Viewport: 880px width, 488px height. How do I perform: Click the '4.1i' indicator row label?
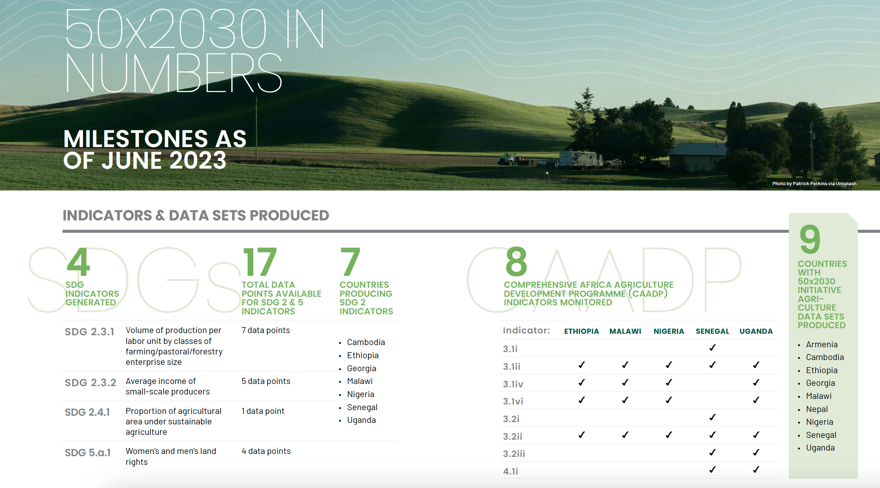pos(510,471)
